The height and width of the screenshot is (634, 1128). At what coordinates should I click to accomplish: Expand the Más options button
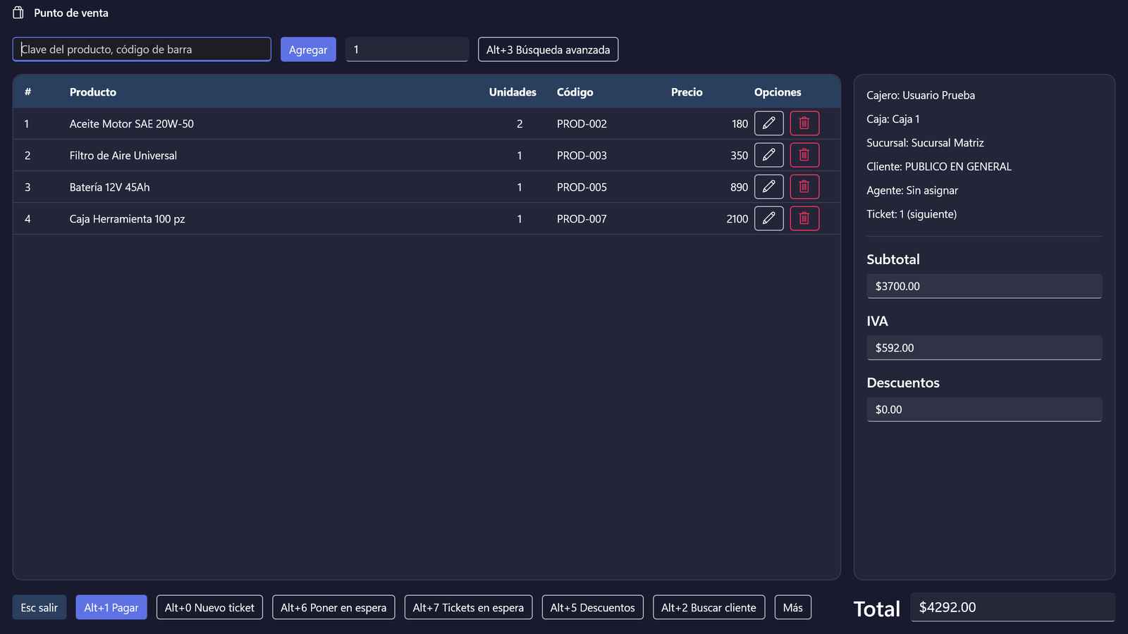pyautogui.click(x=793, y=607)
